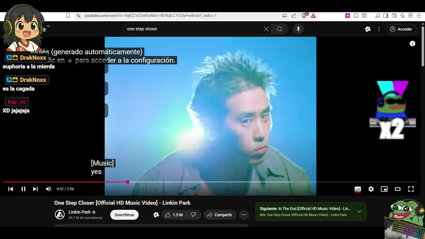Show video info via the 'i' icon
The width and height of the screenshot is (425, 239).
click(x=412, y=43)
